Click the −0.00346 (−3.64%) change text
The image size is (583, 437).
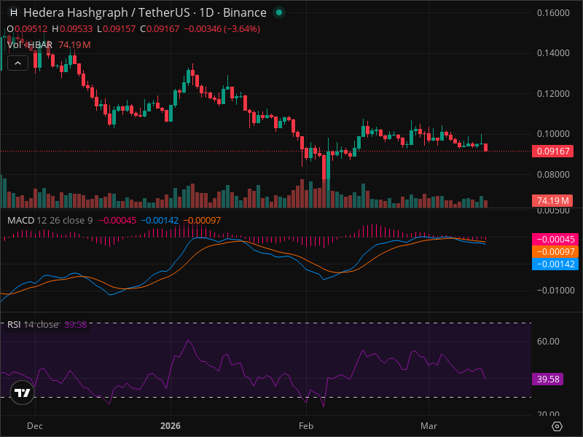(222, 29)
